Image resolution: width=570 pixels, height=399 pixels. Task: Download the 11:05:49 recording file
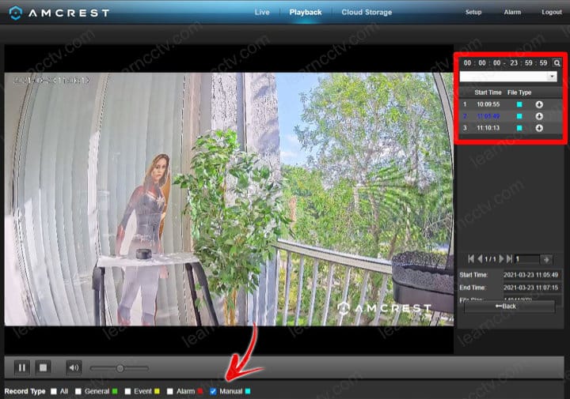539,116
